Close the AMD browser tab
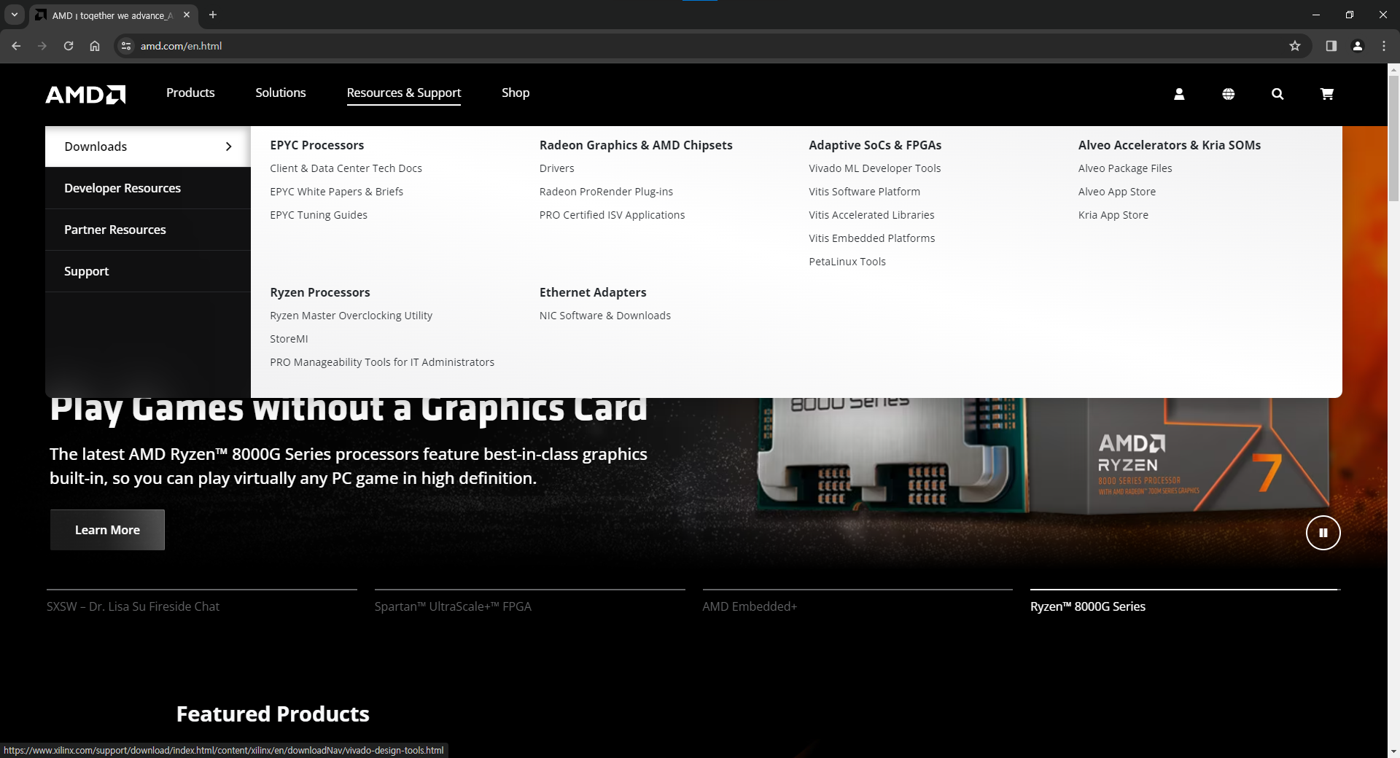The width and height of the screenshot is (1400, 758). pyautogui.click(x=187, y=15)
